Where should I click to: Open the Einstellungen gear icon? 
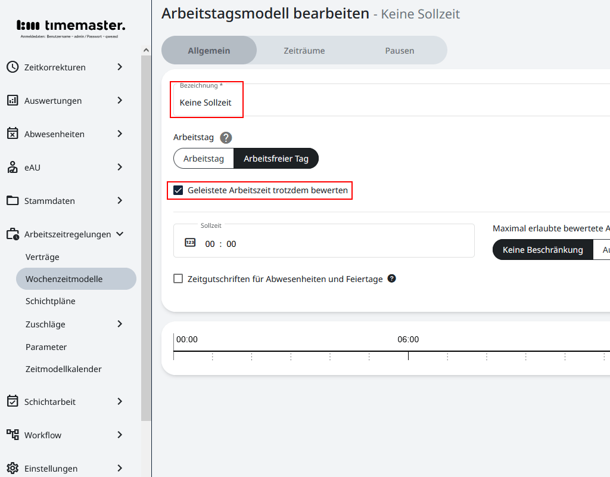click(13, 469)
